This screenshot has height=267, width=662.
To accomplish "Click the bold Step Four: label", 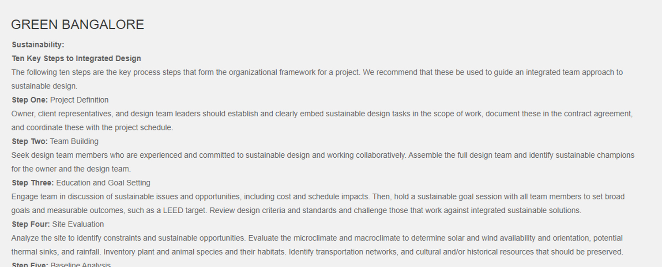I will (x=30, y=224).
